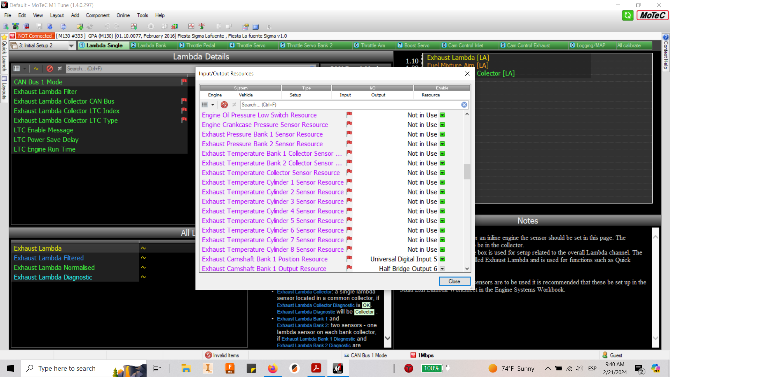Click the thermometer sensor icon in toolbar

pos(201,27)
